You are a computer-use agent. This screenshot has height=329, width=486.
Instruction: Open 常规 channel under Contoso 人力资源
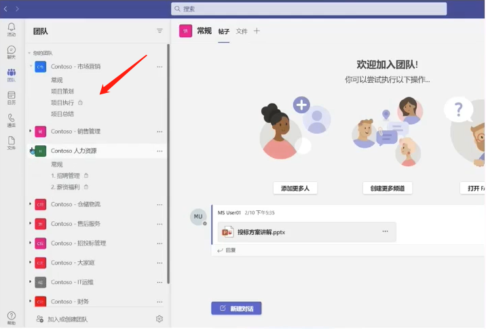[x=57, y=164]
